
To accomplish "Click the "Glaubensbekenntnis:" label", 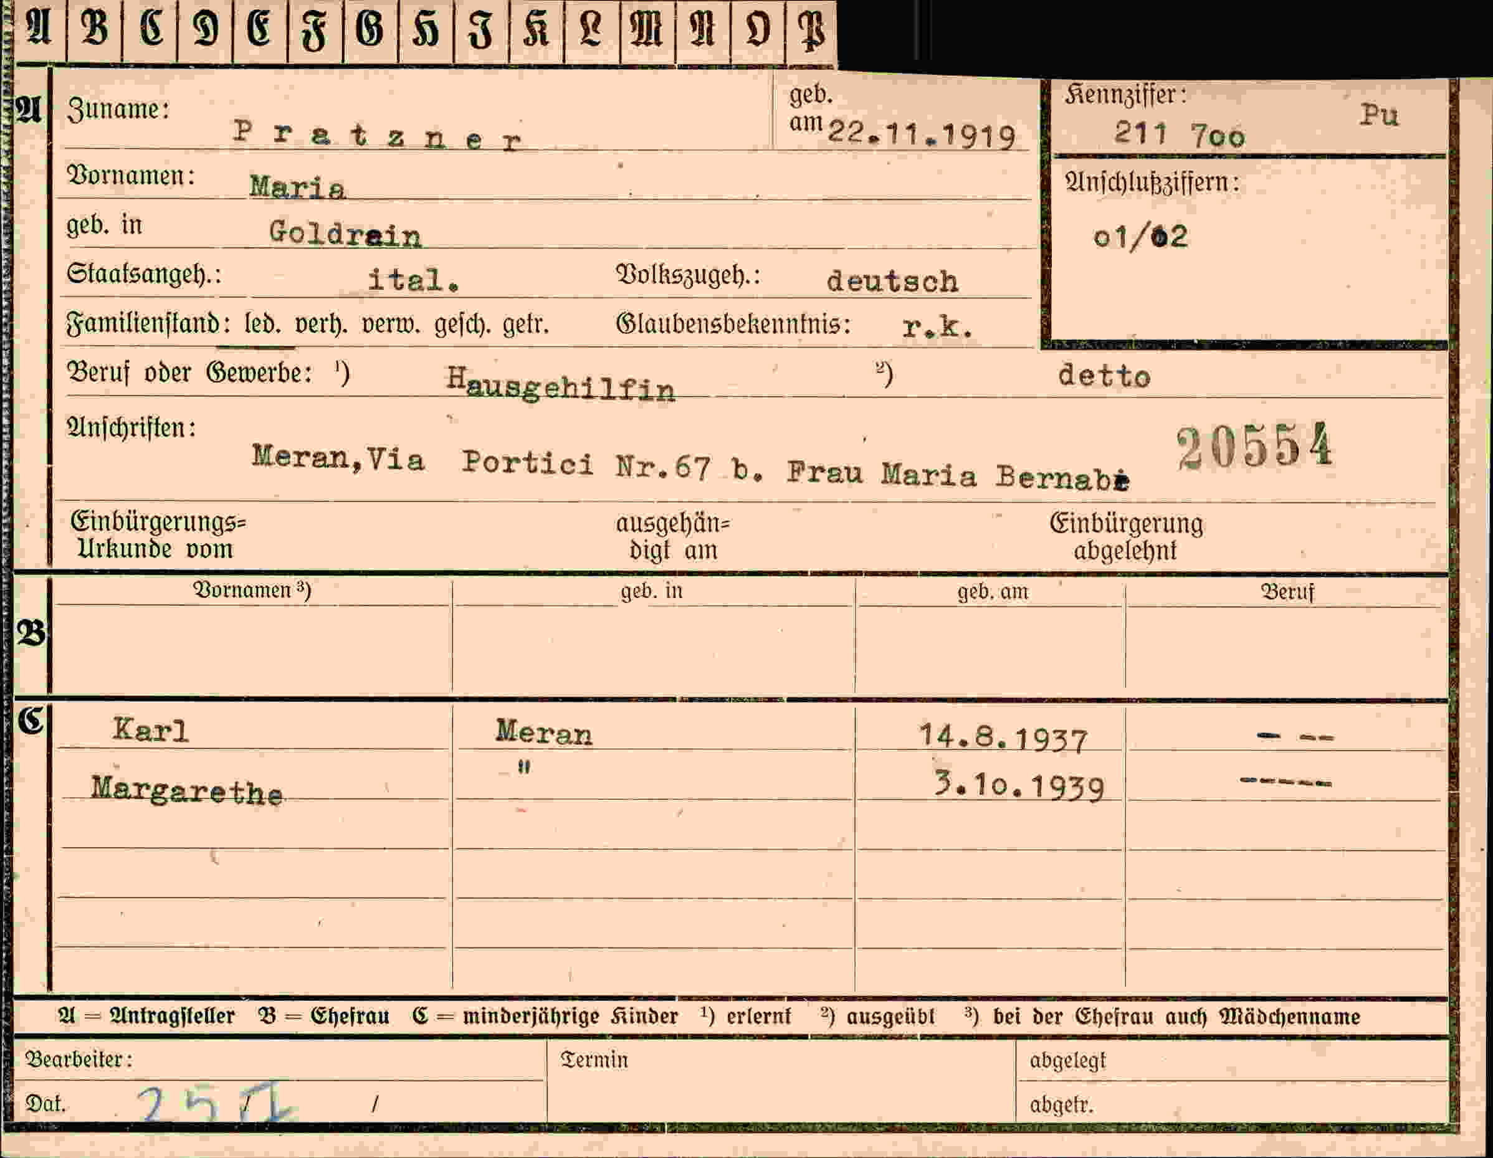I will tap(733, 324).
